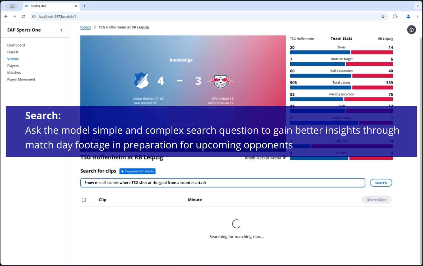The image size is (423, 266).
Task: Click the 'Minute' column header
Action: [x=195, y=200]
